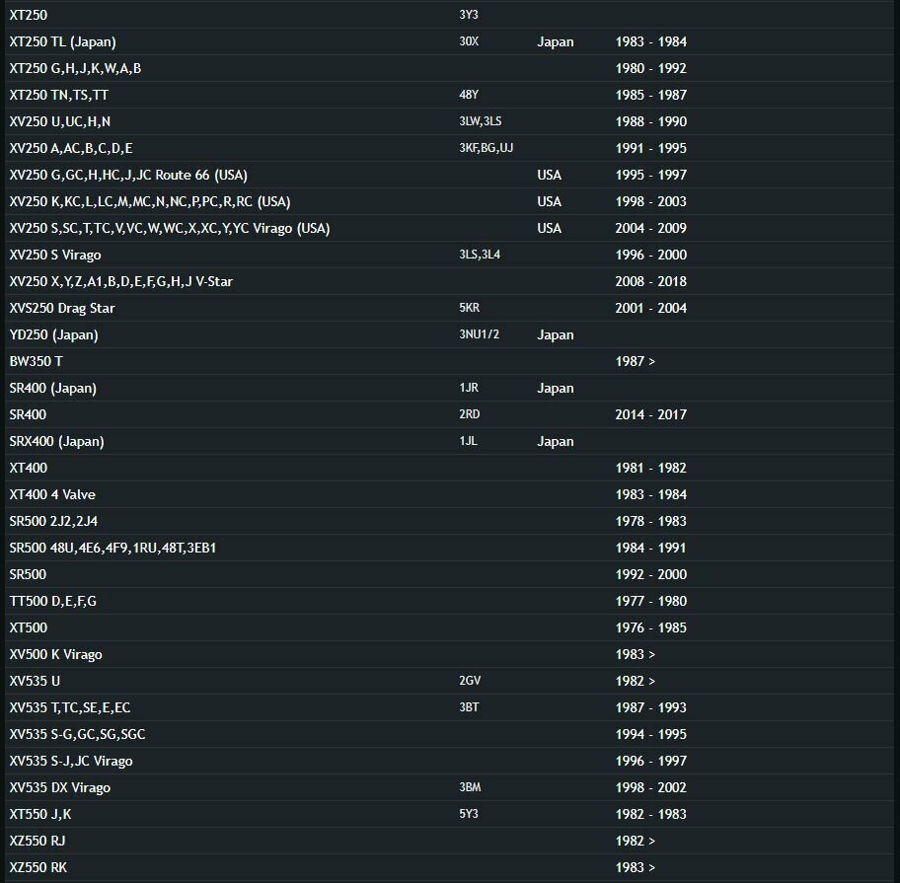The height and width of the screenshot is (883, 900).
Task: Click the XV500 K Virago row
Action: (x=55, y=655)
